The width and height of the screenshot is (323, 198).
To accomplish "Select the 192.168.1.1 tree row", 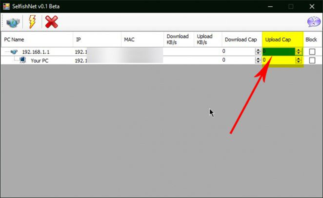I will 36,52.
